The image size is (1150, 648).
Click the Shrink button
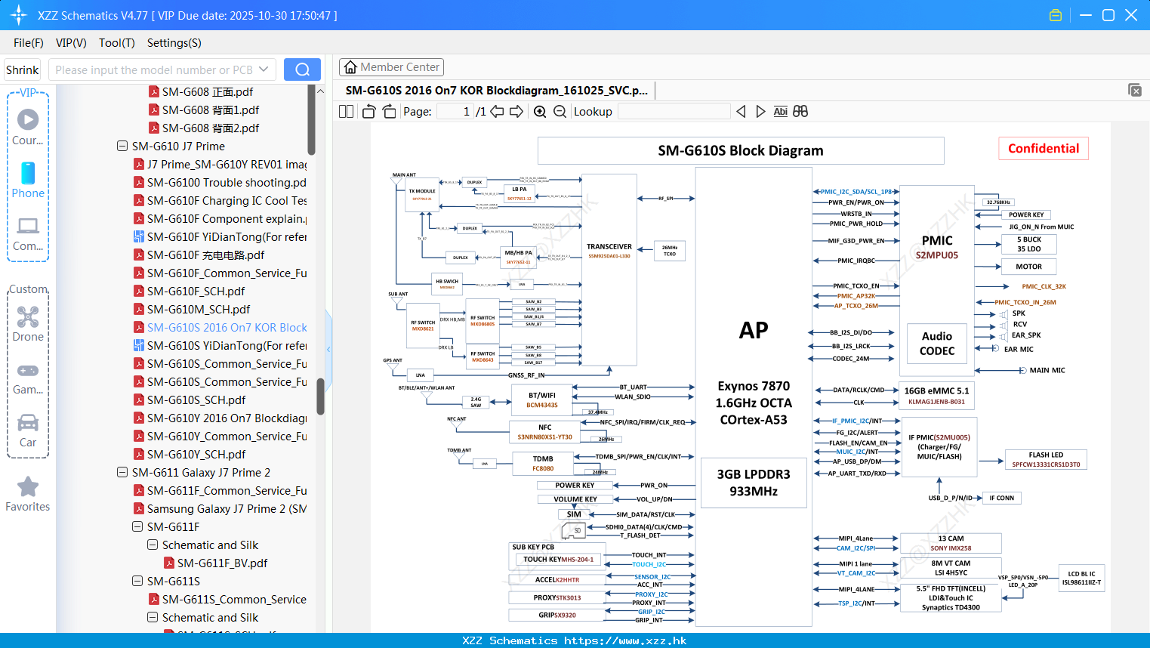(x=22, y=69)
